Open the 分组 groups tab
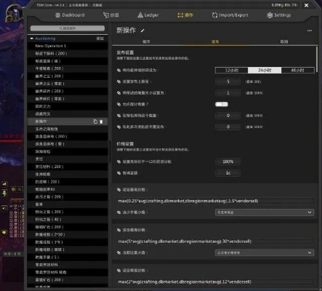This screenshot has height=291, width=322. click(x=111, y=15)
